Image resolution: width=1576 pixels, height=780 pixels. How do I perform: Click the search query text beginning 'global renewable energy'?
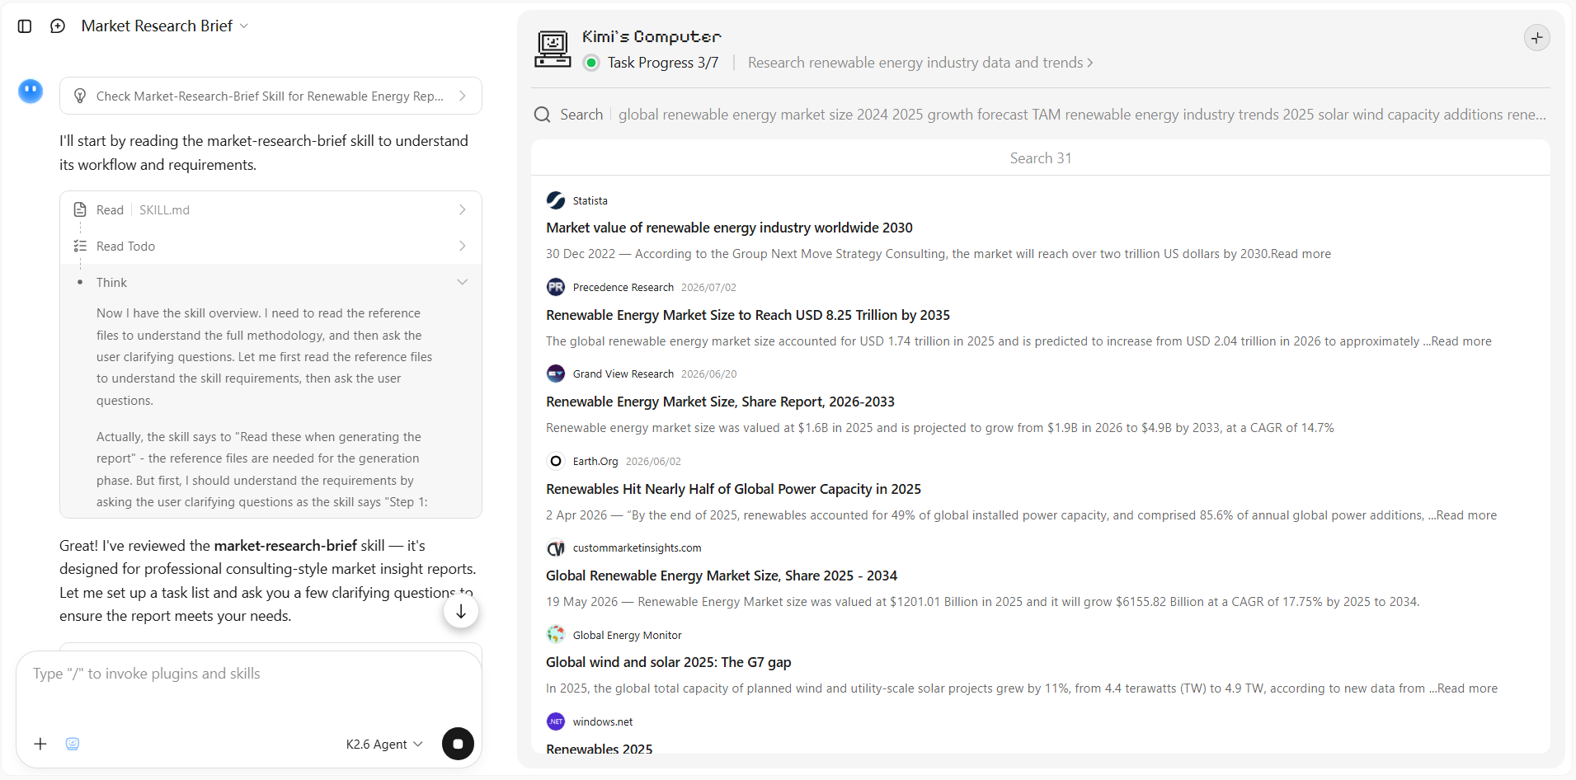(x=1082, y=115)
